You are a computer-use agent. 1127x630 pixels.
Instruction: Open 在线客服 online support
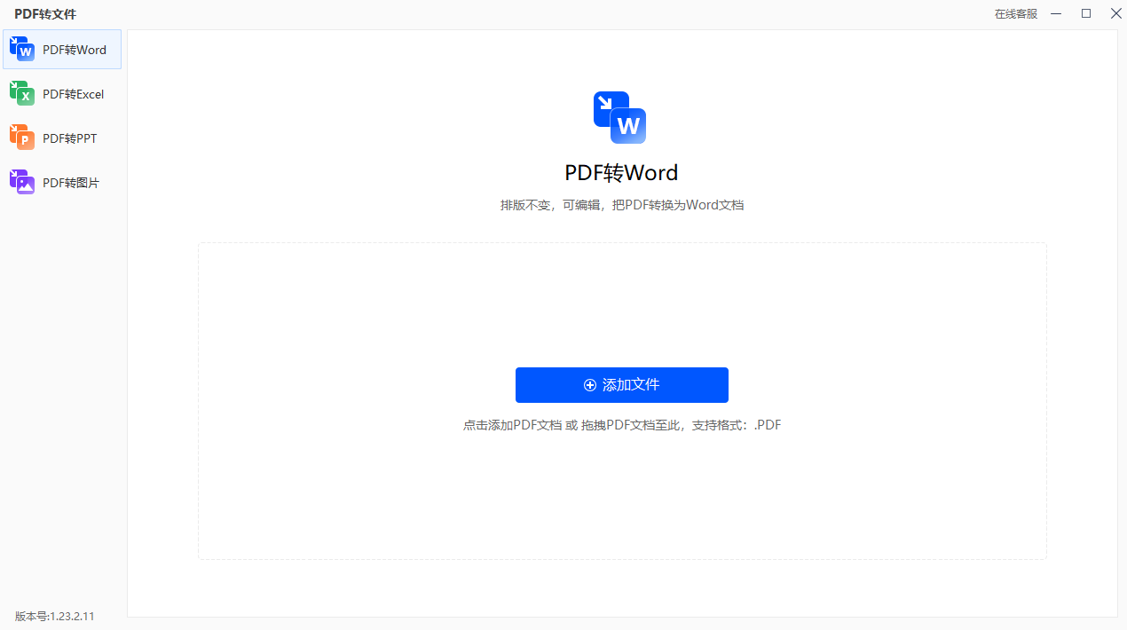pos(1016,14)
